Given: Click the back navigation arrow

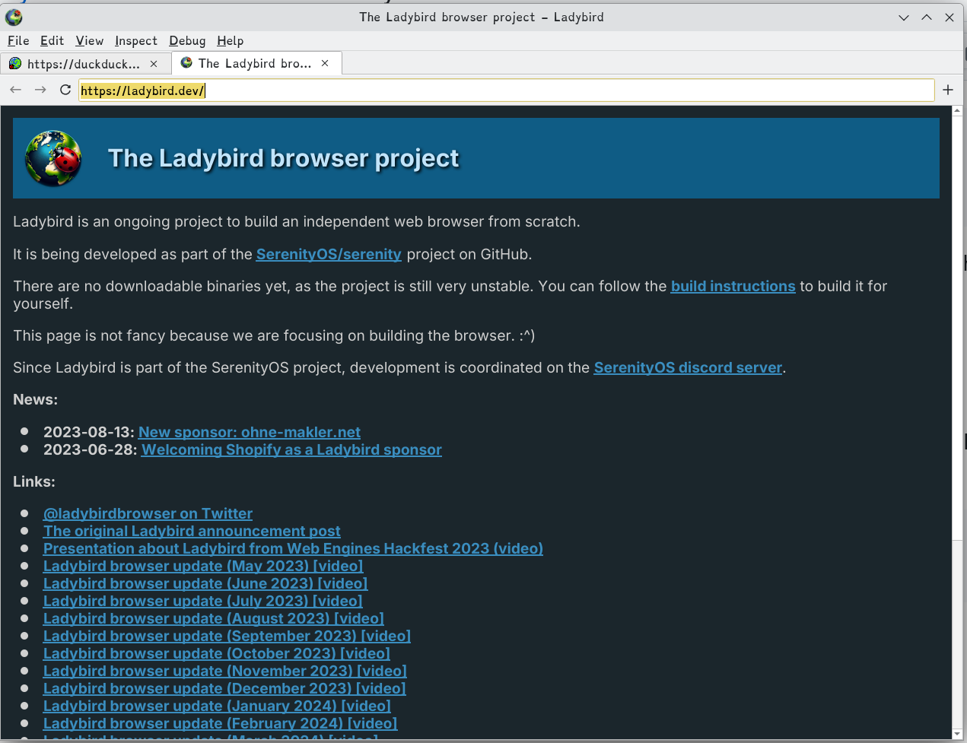Looking at the screenshot, I should click(16, 90).
